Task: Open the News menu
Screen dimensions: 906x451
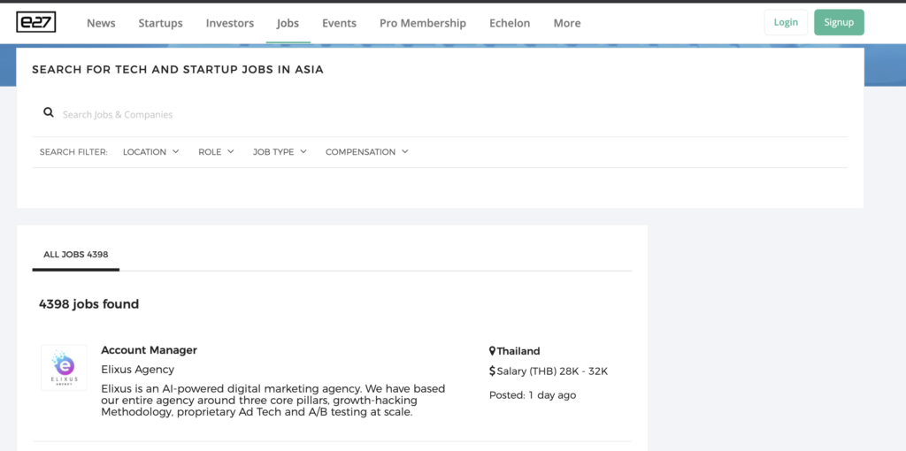Action: pyautogui.click(x=101, y=23)
